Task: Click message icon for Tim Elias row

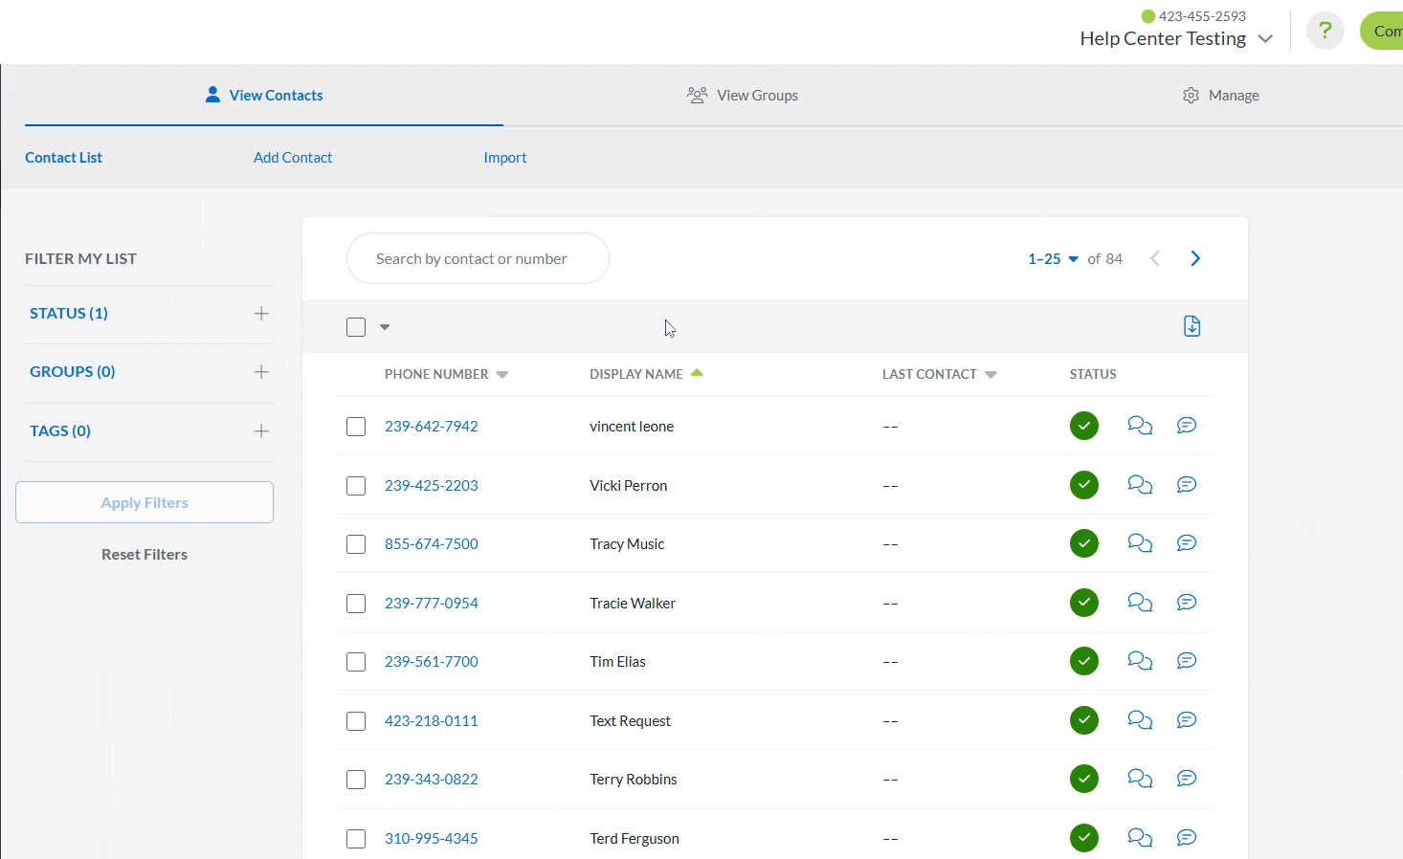Action: tap(1186, 661)
